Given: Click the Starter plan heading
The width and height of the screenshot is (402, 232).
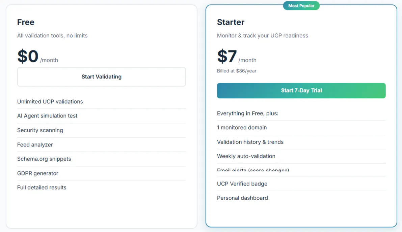Looking at the screenshot, I should tap(231, 22).
